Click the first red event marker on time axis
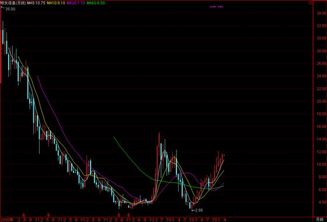 [x=24, y=215]
